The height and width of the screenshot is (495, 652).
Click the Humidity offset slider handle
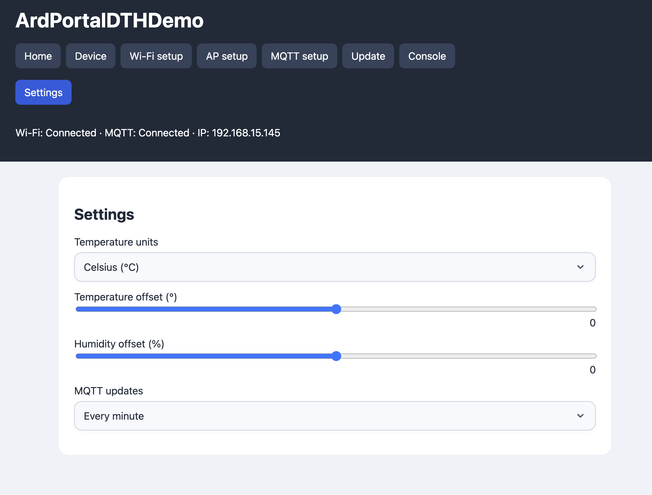[336, 356]
